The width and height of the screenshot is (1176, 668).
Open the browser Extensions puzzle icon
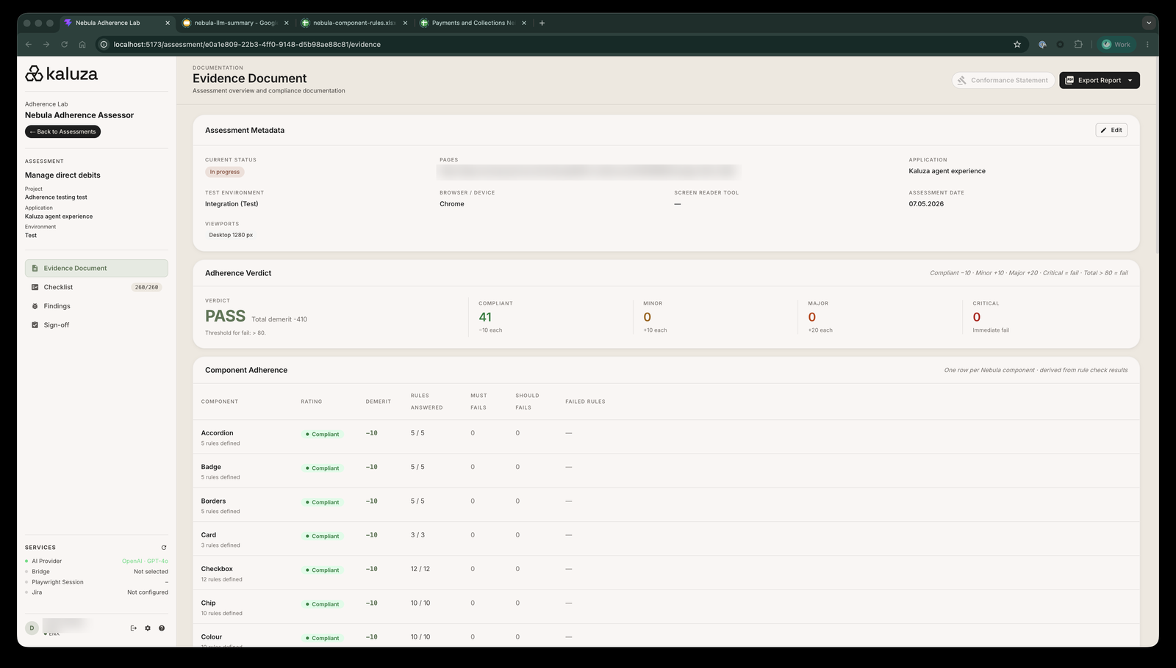pyautogui.click(x=1078, y=44)
